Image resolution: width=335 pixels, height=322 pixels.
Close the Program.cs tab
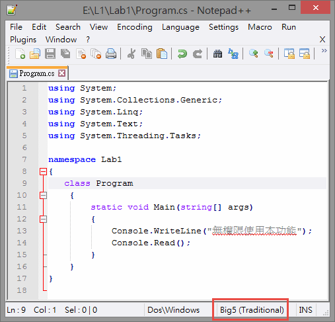(62, 73)
